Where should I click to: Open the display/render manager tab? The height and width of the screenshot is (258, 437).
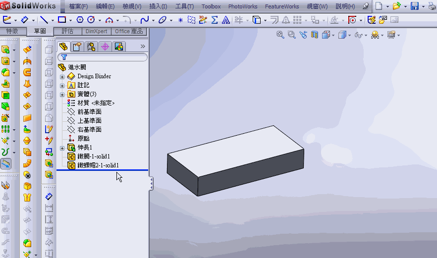119,47
